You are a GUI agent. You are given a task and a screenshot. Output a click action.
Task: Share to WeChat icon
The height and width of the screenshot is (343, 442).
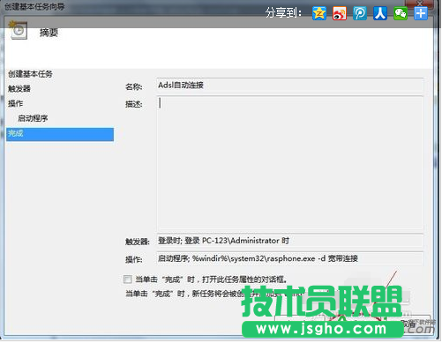(x=401, y=13)
